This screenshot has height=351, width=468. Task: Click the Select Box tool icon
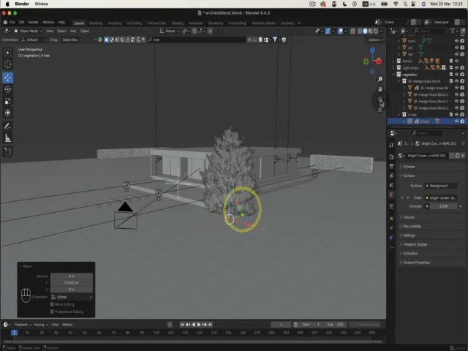click(8, 53)
